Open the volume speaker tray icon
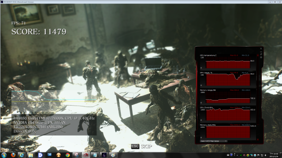The height and width of the screenshot is (158, 282). coord(265,155)
